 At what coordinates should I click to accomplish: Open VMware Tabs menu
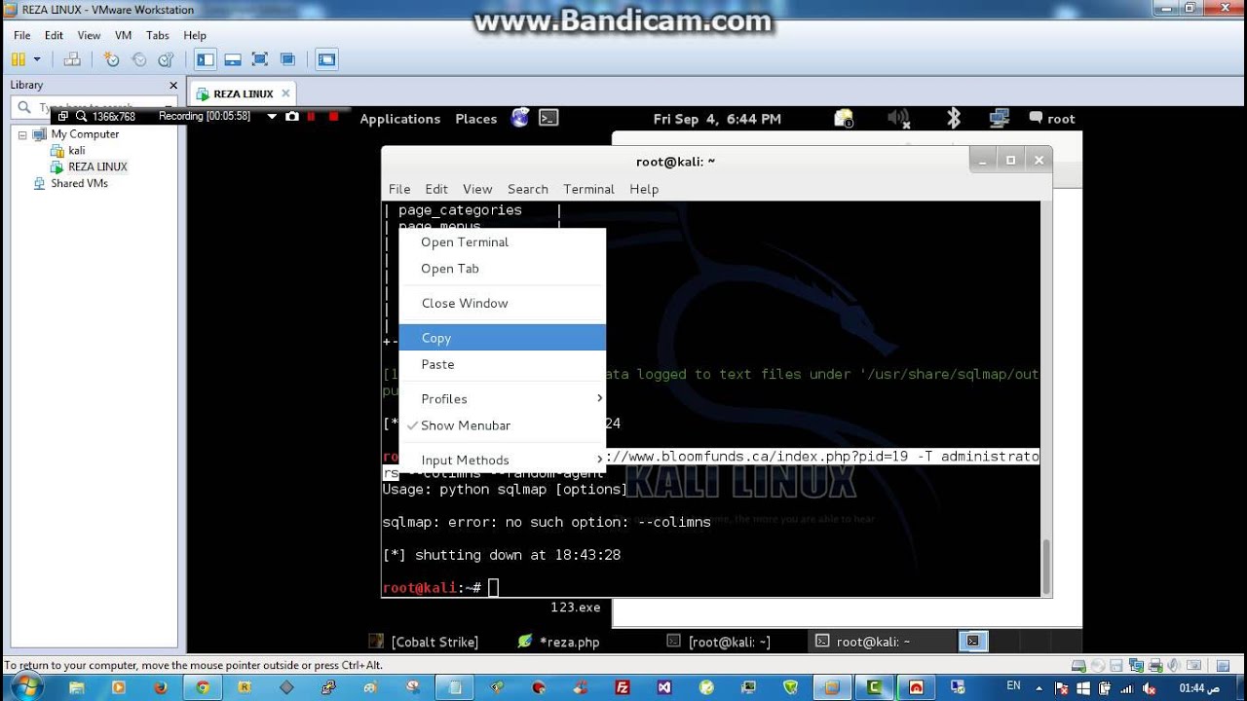coord(157,35)
